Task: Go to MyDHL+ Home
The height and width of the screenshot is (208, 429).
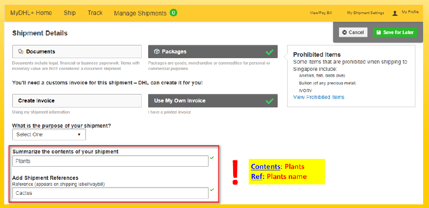Action: [x=31, y=13]
